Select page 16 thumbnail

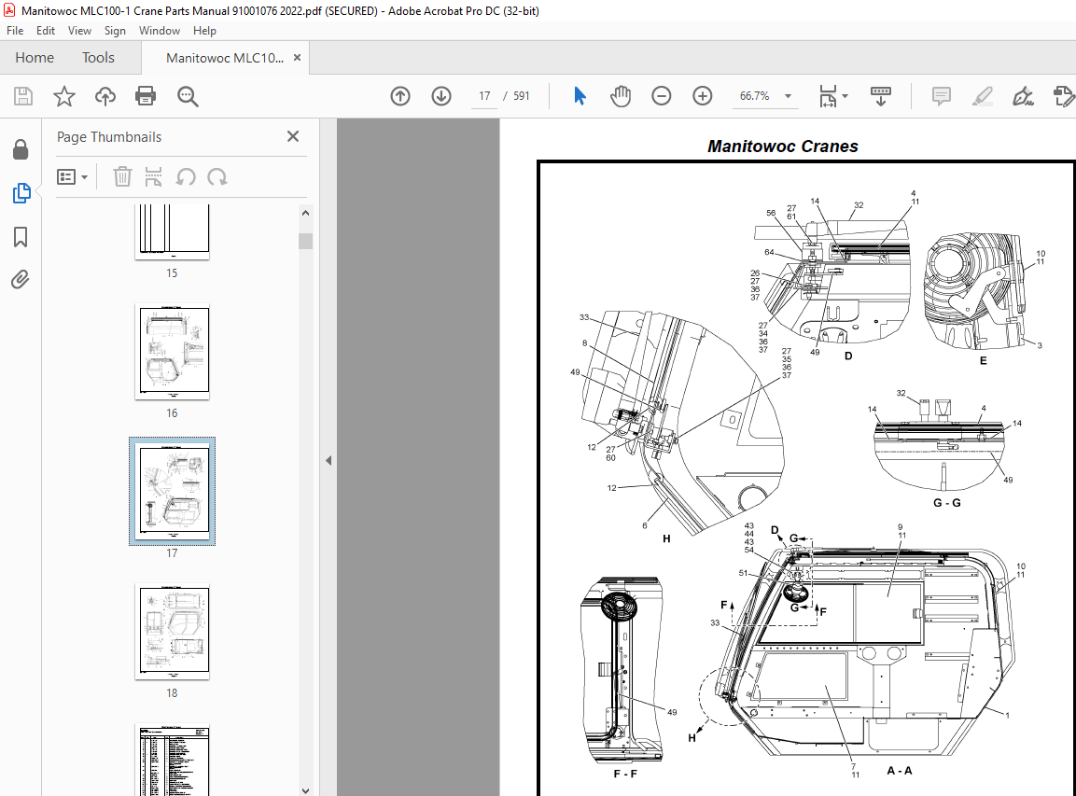click(x=173, y=351)
